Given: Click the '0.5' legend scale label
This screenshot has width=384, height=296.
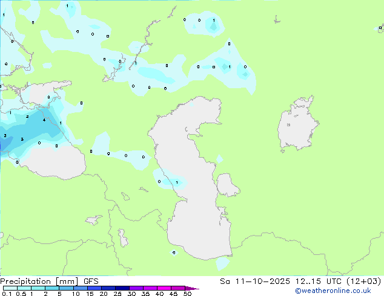Looking at the screenshot, I should [x=21, y=294].
